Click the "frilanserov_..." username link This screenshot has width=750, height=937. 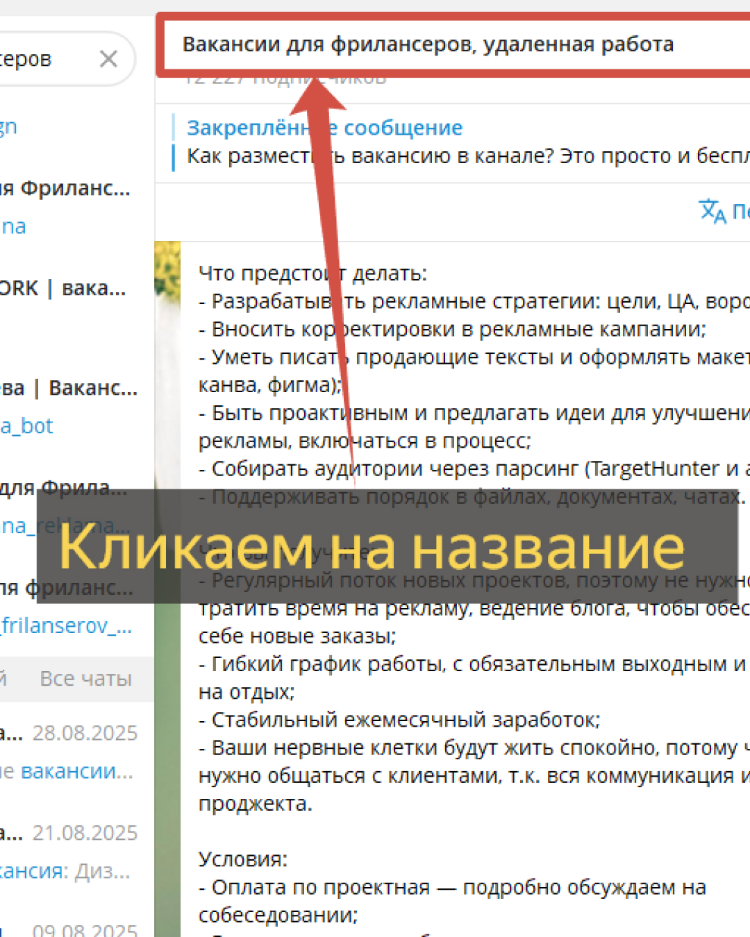[66, 626]
